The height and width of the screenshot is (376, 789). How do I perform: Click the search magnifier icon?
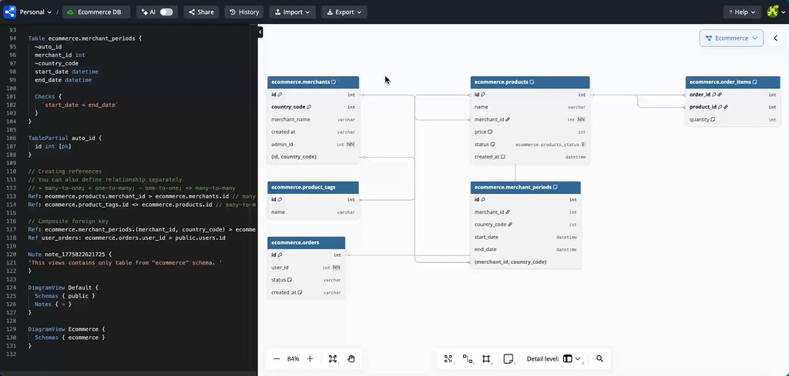pyautogui.click(x=599, y=359)
